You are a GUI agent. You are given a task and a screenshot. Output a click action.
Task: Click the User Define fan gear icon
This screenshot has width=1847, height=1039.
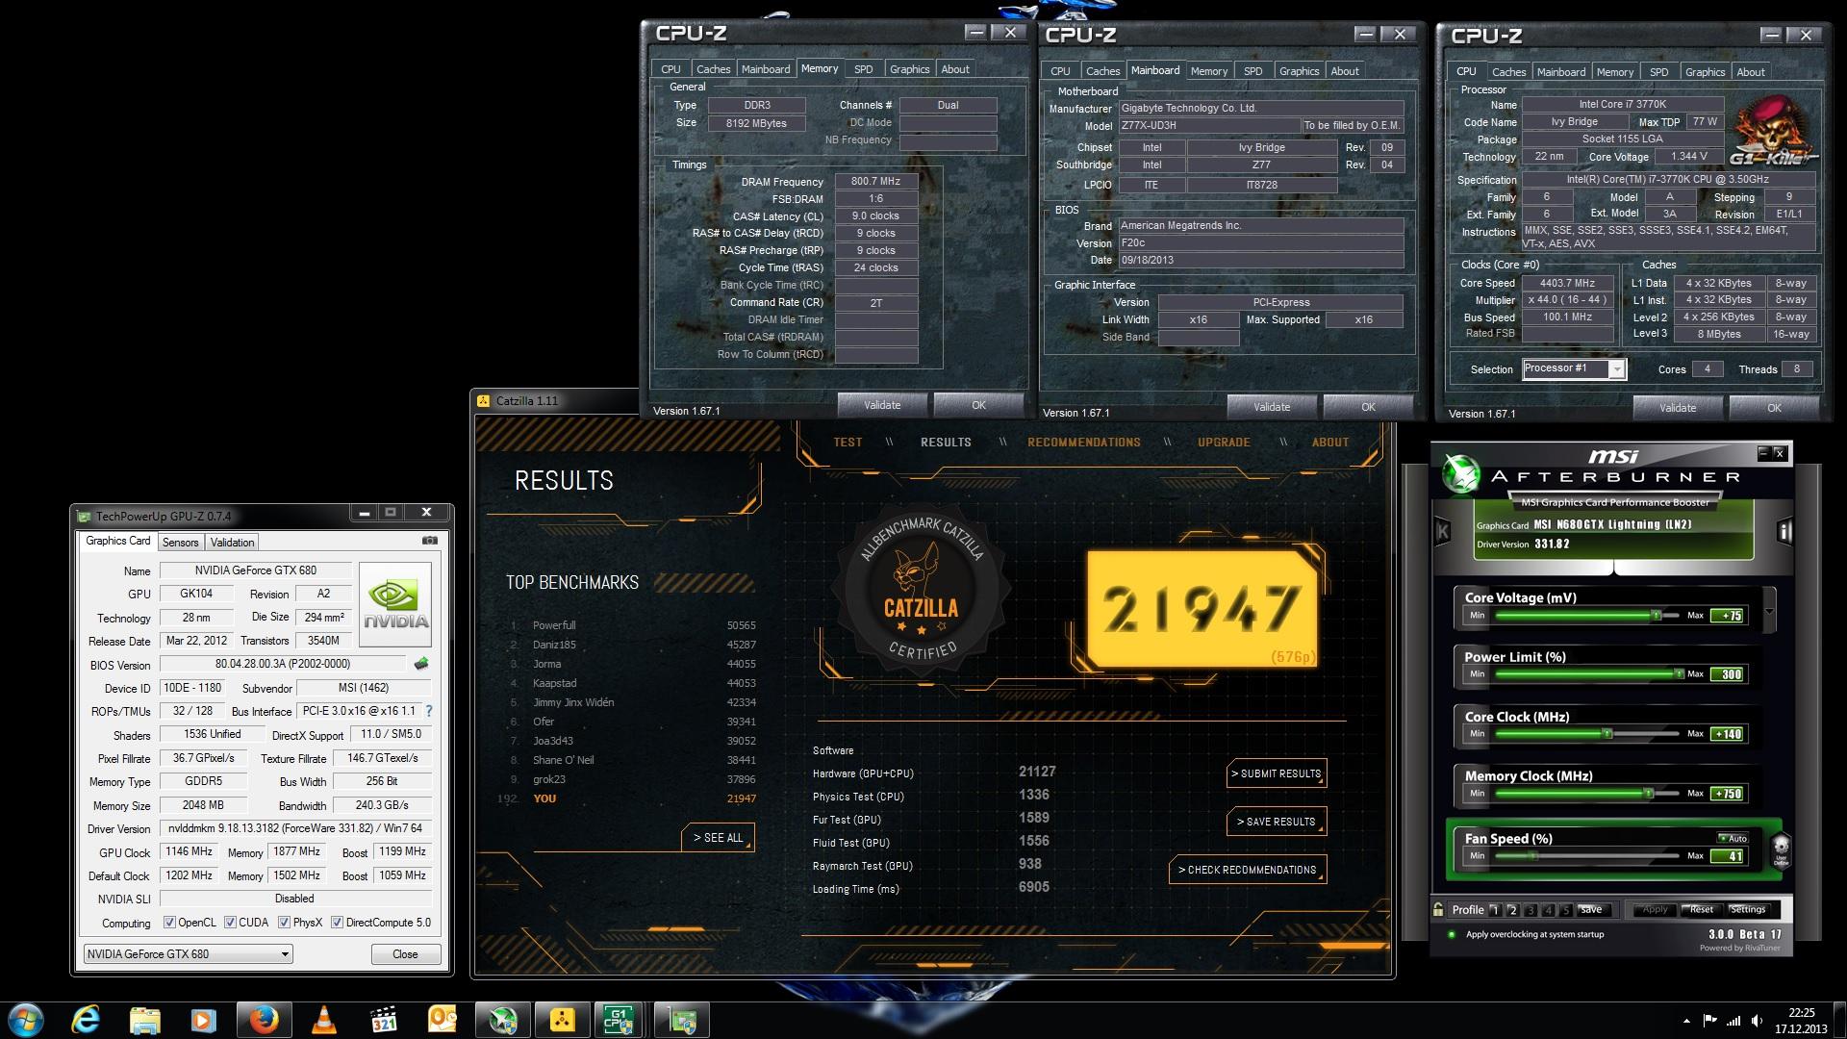click(x=1781, y=850)
